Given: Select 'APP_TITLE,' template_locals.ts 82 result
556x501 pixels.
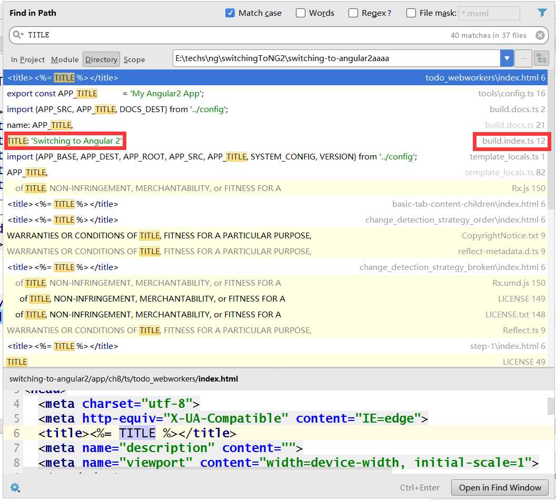Looking at the screenshot, I should point(275,172).
